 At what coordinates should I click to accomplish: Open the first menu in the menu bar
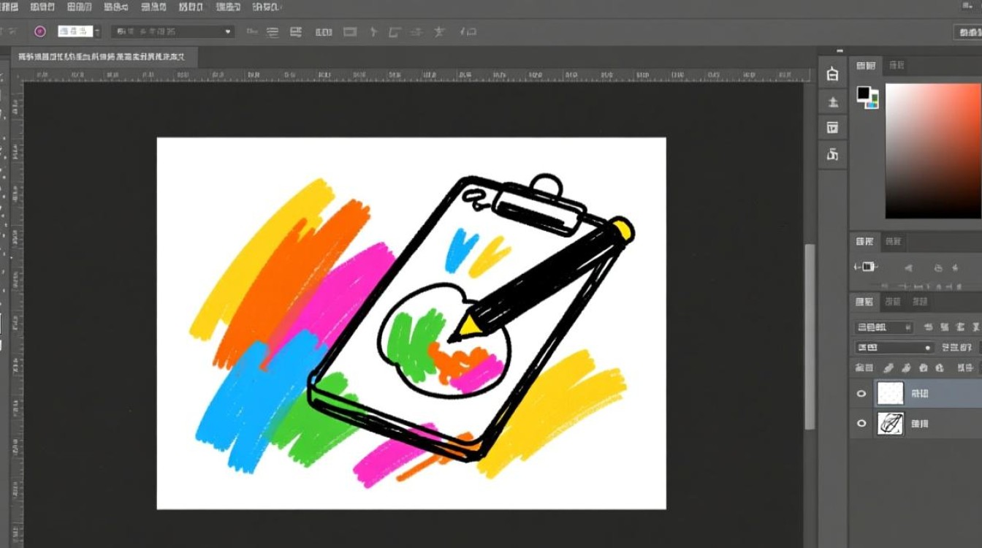point(9,7)
